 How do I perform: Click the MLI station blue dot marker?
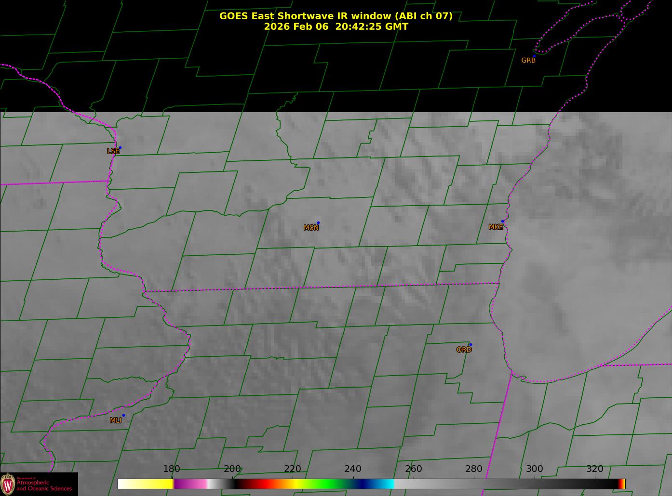coord(123,415)
